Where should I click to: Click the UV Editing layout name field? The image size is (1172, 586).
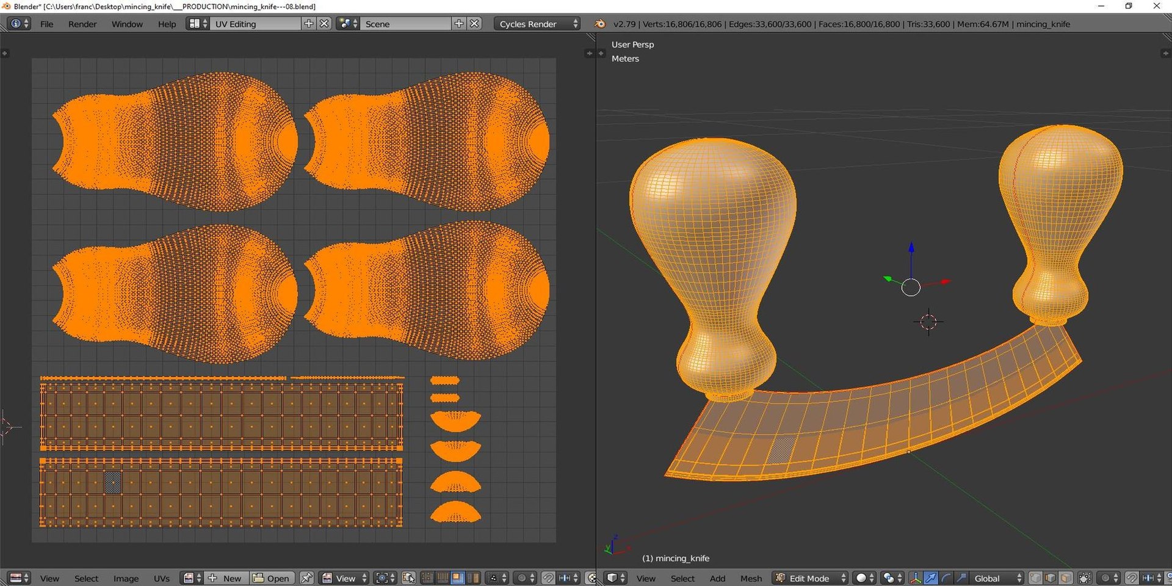pyautogui.click(x=256, y=24)
